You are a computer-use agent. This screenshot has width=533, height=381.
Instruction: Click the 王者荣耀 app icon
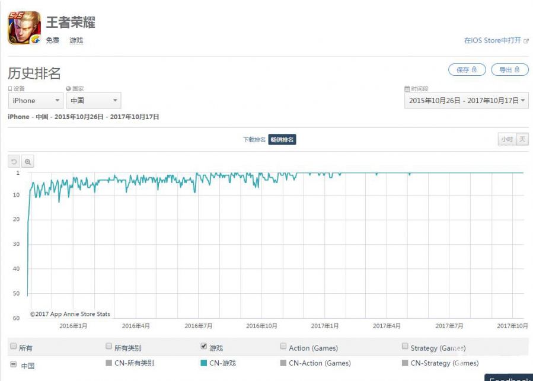click(24, 28)
